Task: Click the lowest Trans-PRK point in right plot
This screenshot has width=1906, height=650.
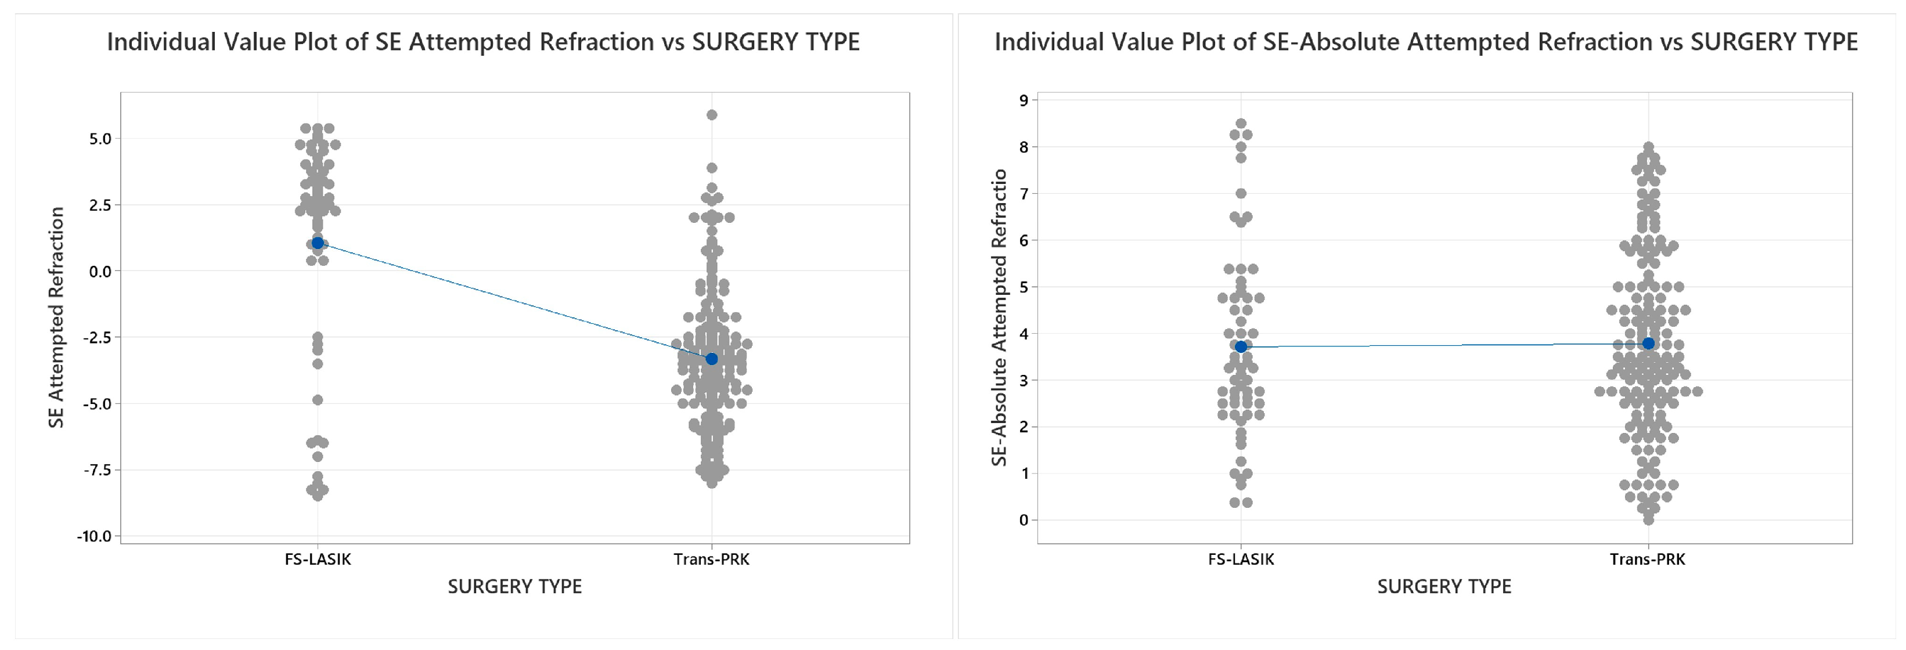Action: [1648, 520]
